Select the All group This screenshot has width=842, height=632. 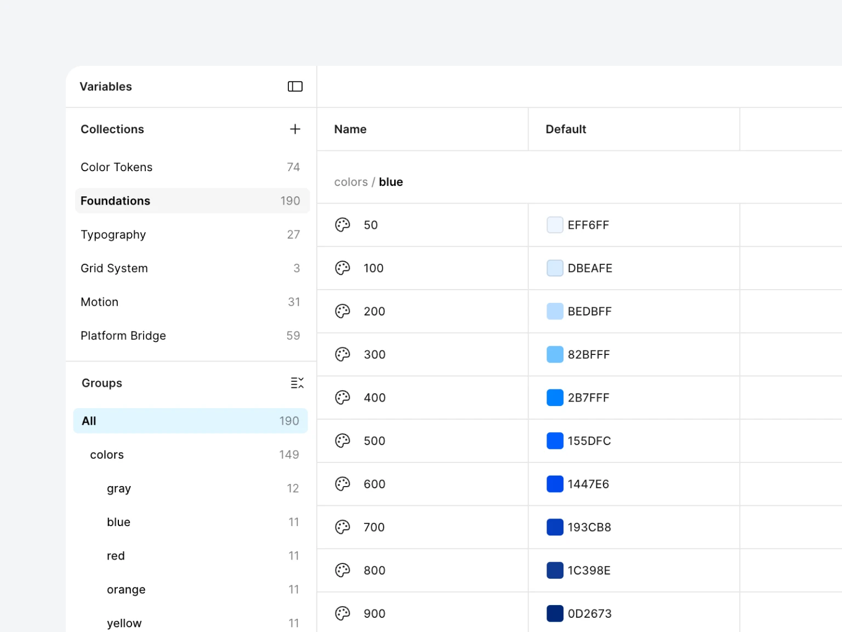tap(190, 421)
